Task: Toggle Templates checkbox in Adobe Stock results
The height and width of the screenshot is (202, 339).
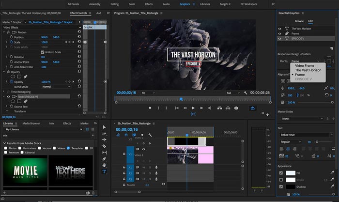Action: (x=68, y=148)
